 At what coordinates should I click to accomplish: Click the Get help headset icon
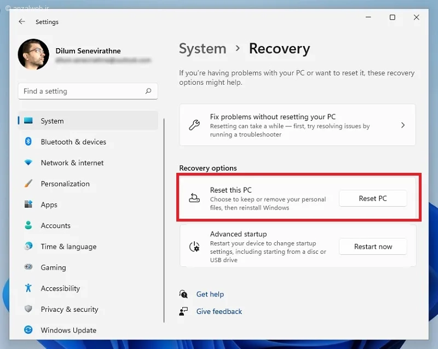(x=183, y=294)
